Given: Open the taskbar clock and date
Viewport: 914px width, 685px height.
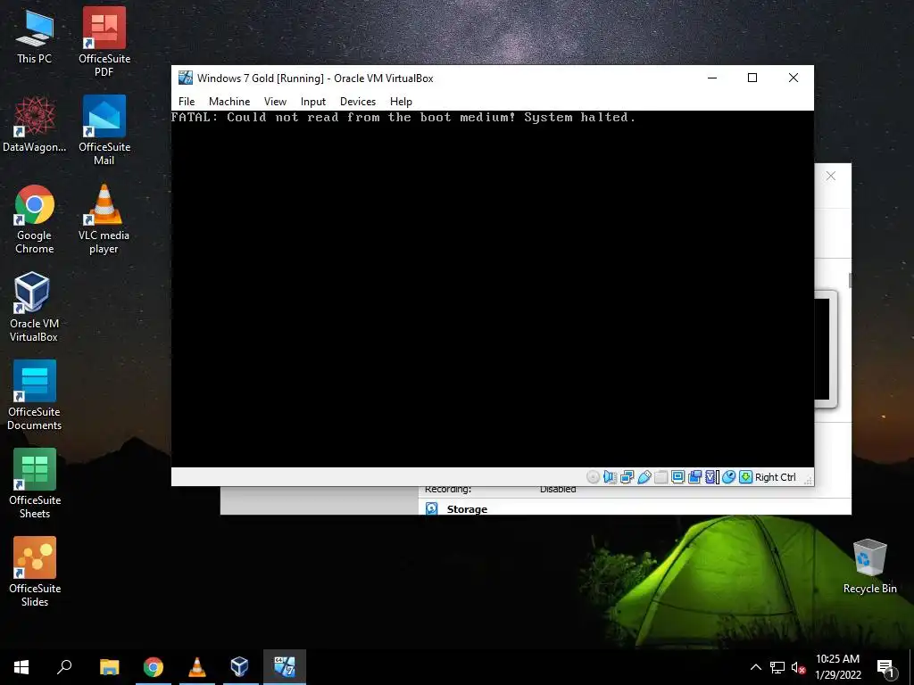Looking at the screenshot, I should point(837,667).
